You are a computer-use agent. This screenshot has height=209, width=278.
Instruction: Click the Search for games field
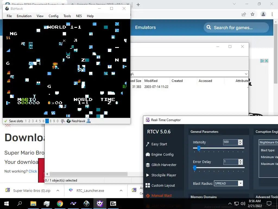point(236,27)
